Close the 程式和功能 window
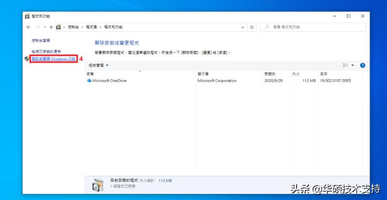 click(362, 16)
